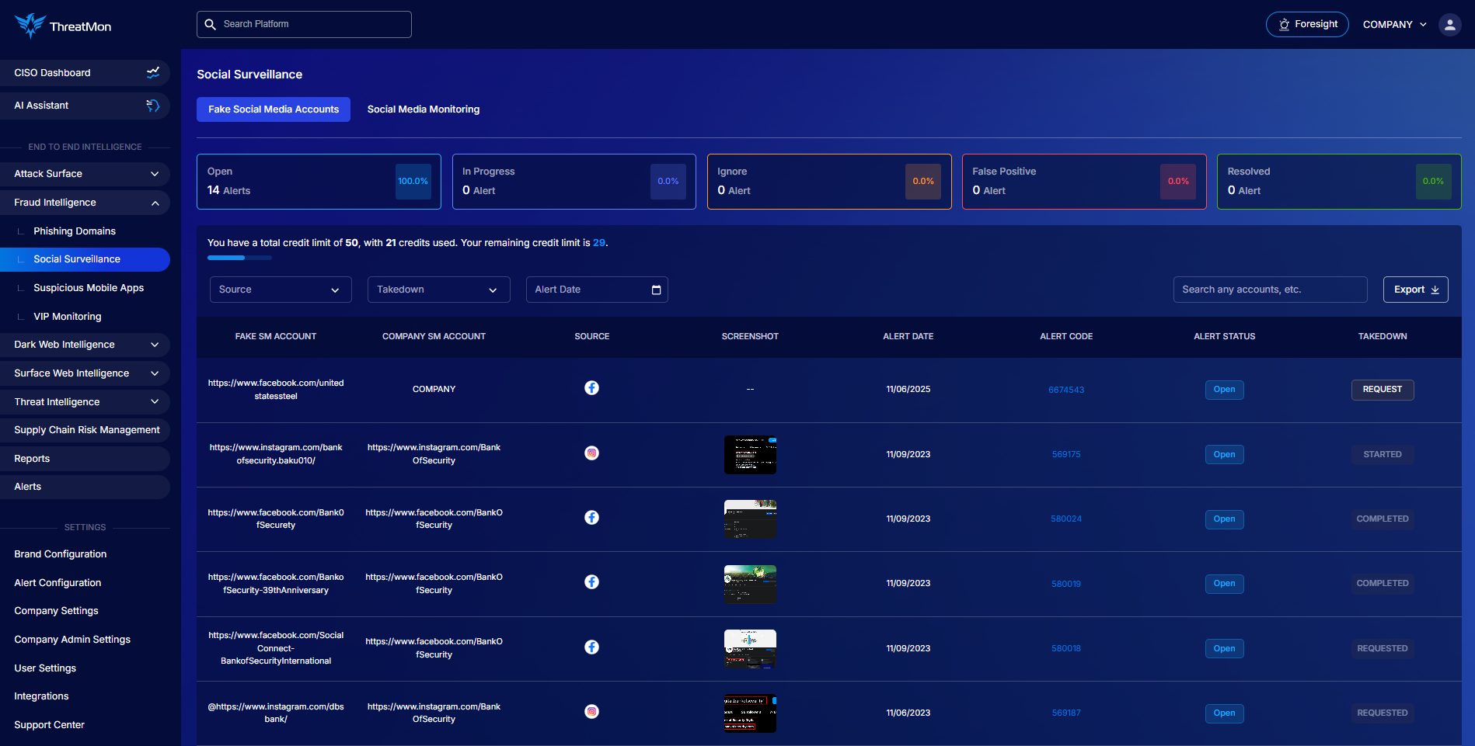
Task: Click the Instagram icon for alert 569187
Action: pyautogui.click(x=591, y=712)
